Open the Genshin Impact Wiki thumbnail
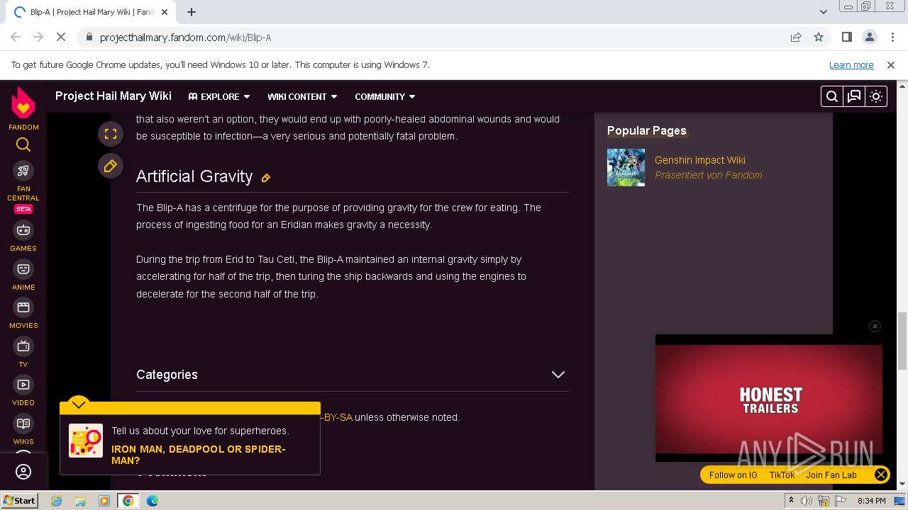Screen dimensions: 908x510 point(626,167)
